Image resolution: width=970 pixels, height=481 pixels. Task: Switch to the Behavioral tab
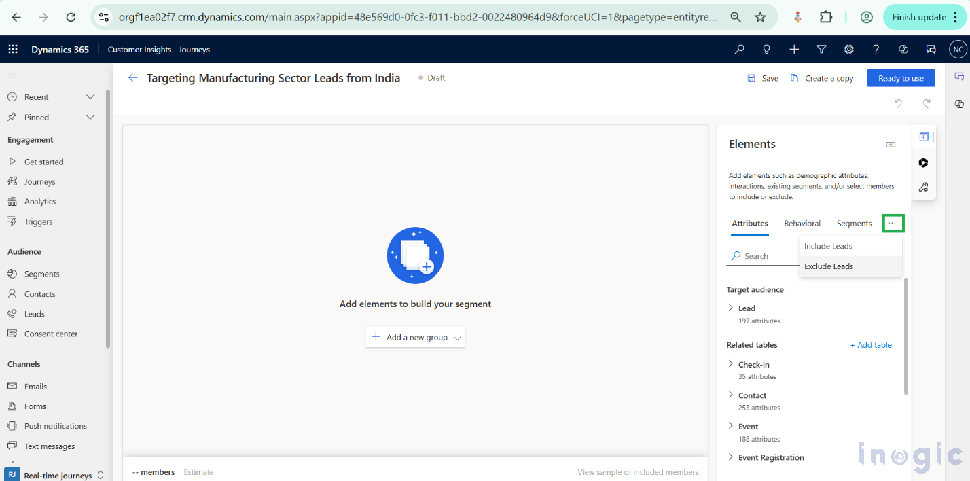[802, 223]
